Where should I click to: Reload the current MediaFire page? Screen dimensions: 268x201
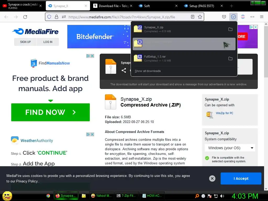tap(25, 17)
